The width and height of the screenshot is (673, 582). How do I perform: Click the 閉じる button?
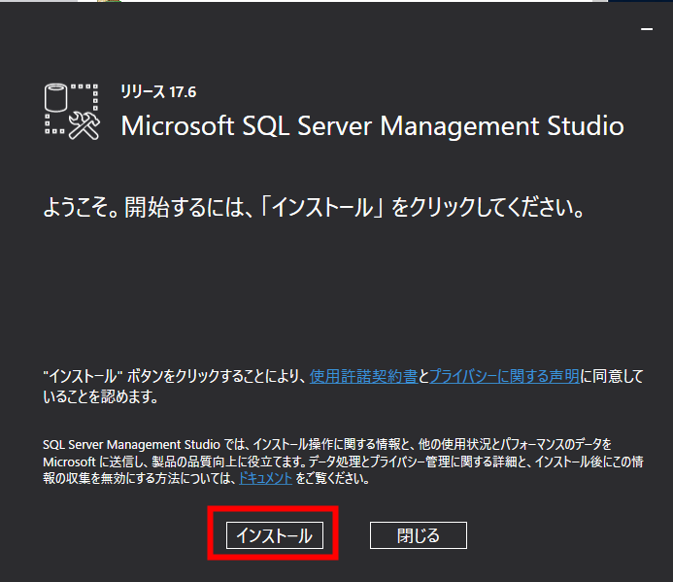(x=418, y=535)
